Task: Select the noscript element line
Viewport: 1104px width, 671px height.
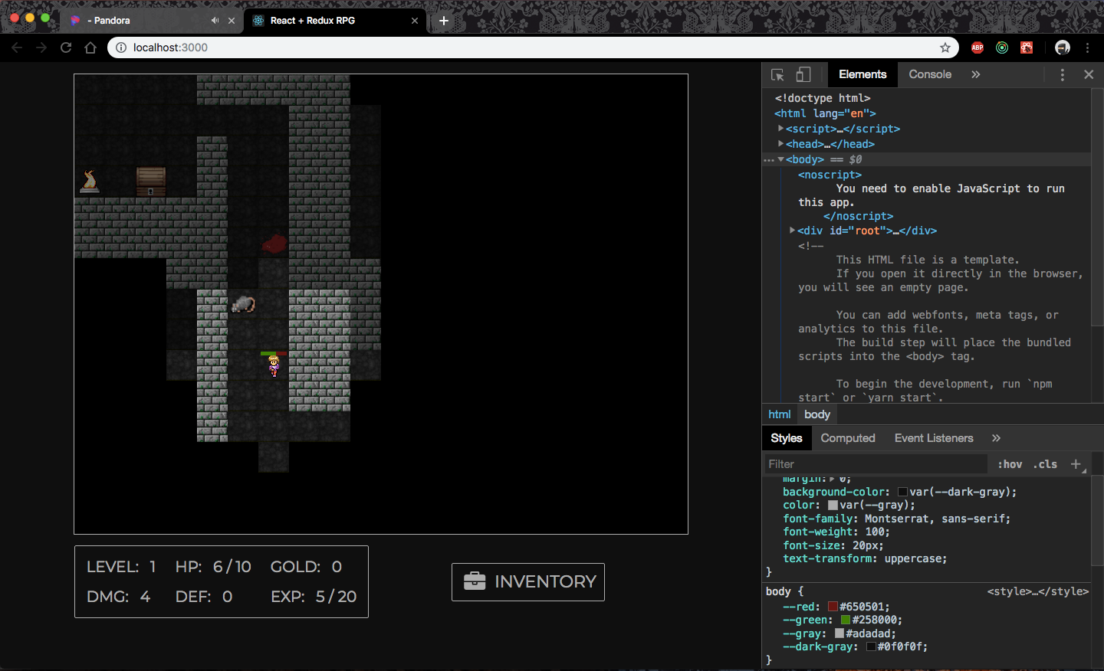Action: pos(830,175)
